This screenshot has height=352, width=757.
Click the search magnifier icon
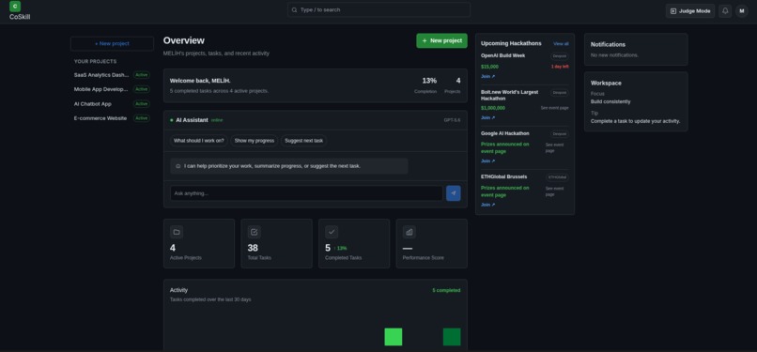click(294, 9)
